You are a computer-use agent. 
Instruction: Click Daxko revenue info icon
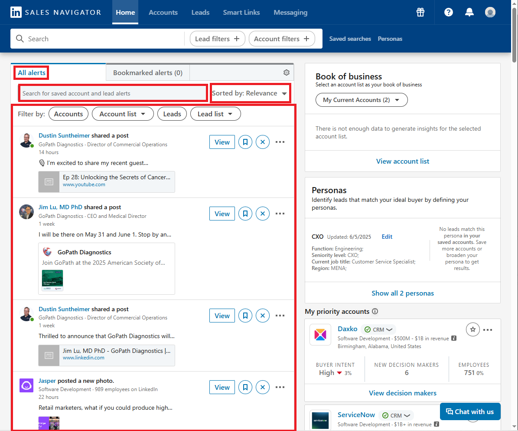[x=454, y=338]
